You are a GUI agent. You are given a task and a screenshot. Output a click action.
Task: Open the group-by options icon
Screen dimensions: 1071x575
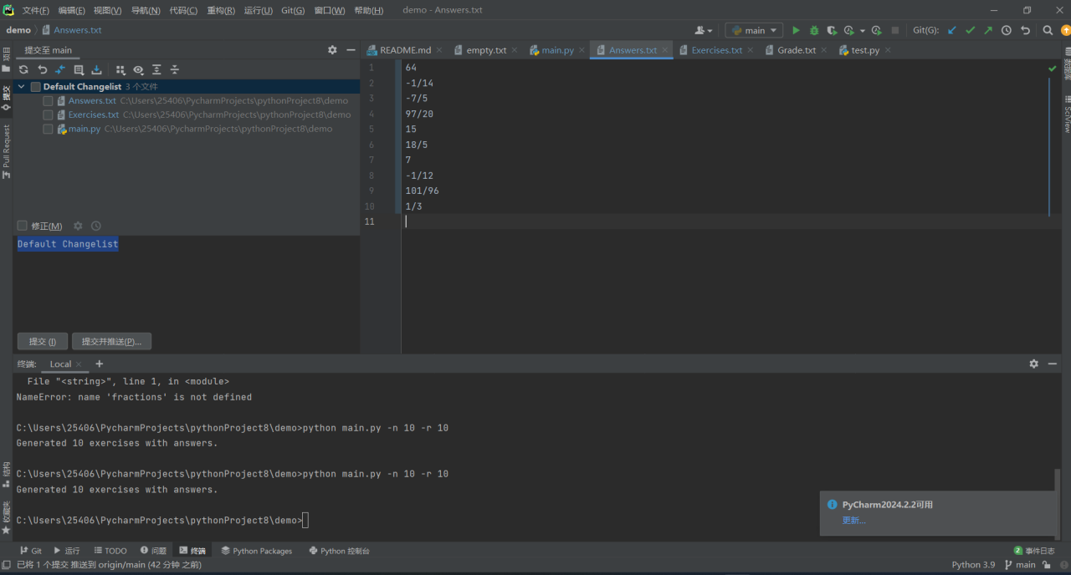pos(120,70)
